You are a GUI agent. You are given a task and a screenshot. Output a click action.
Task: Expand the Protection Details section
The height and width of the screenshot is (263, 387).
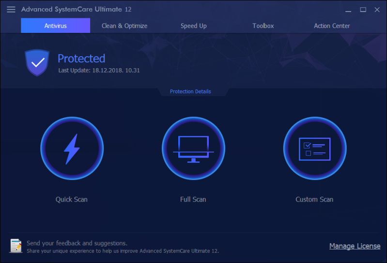[x=190, y=91]
